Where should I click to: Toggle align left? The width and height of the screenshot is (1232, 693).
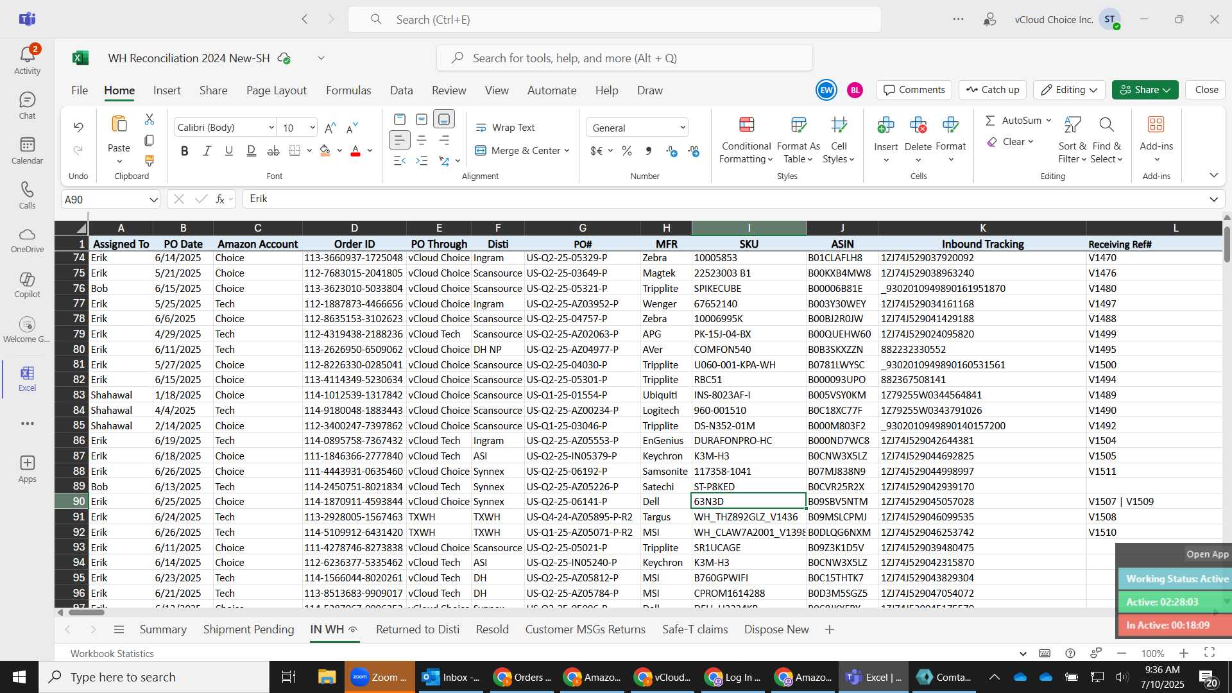click(399, 140)
